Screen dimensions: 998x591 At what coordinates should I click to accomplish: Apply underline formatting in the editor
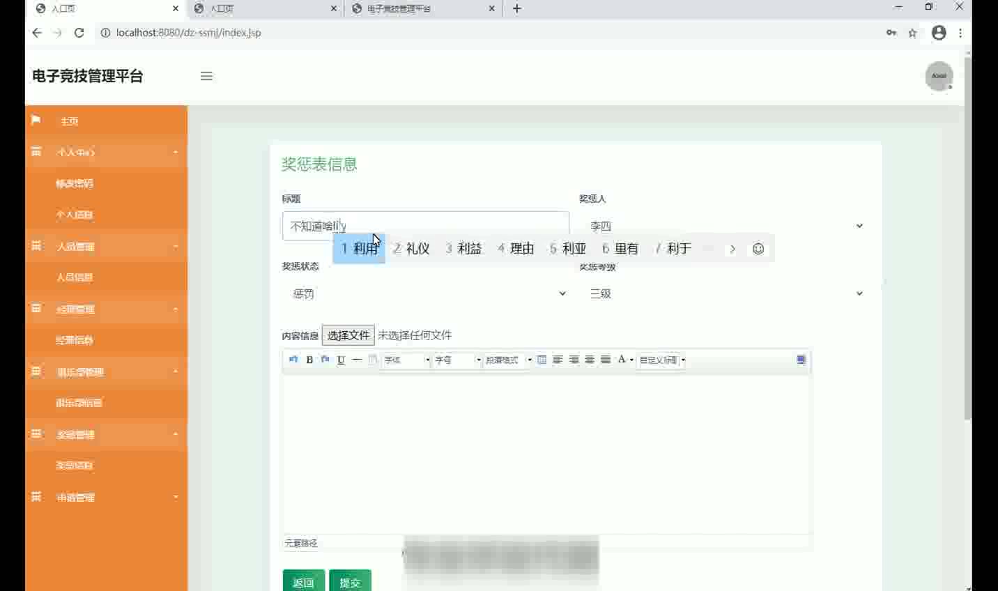(x=341, y=360)
